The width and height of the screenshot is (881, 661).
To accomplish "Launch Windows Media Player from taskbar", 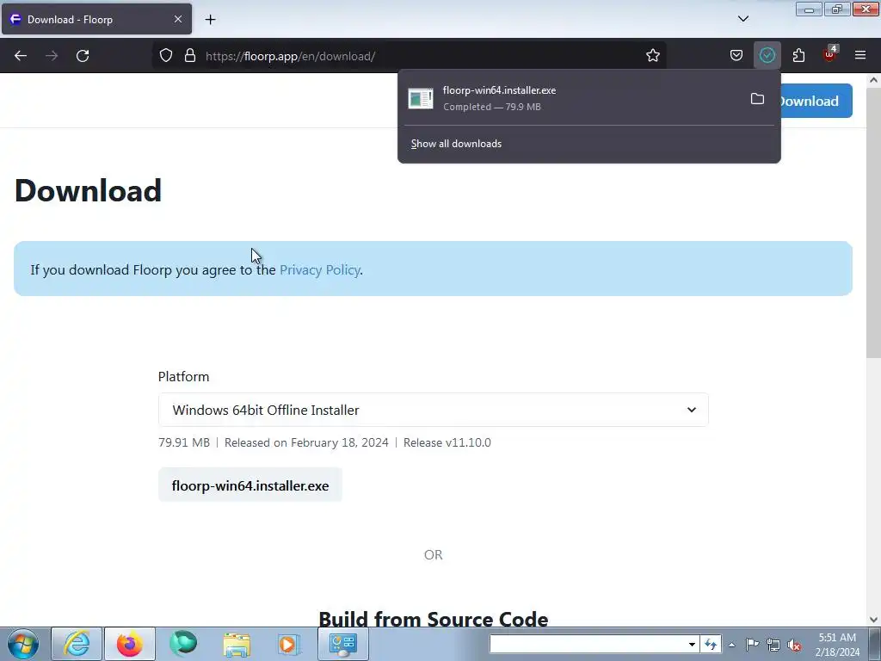I will pyautogui.click(x=289, y=644).
